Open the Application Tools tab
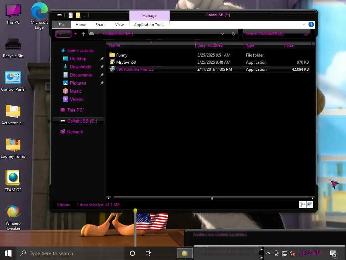 coord(149,24)
